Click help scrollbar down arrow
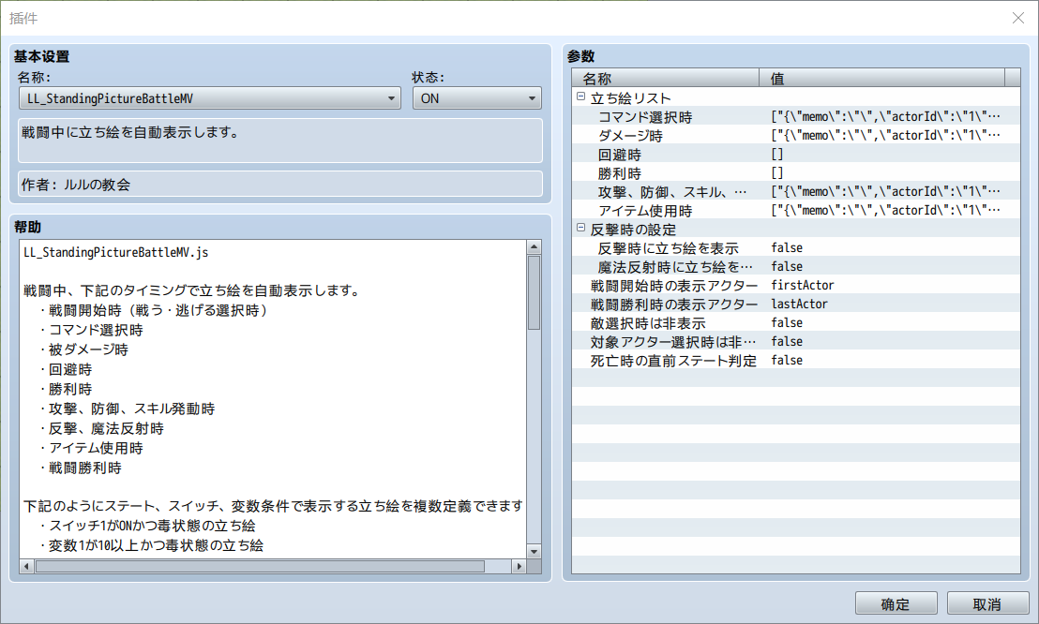This screenshot has width=1039, height=624. click(x=535, y=551)
